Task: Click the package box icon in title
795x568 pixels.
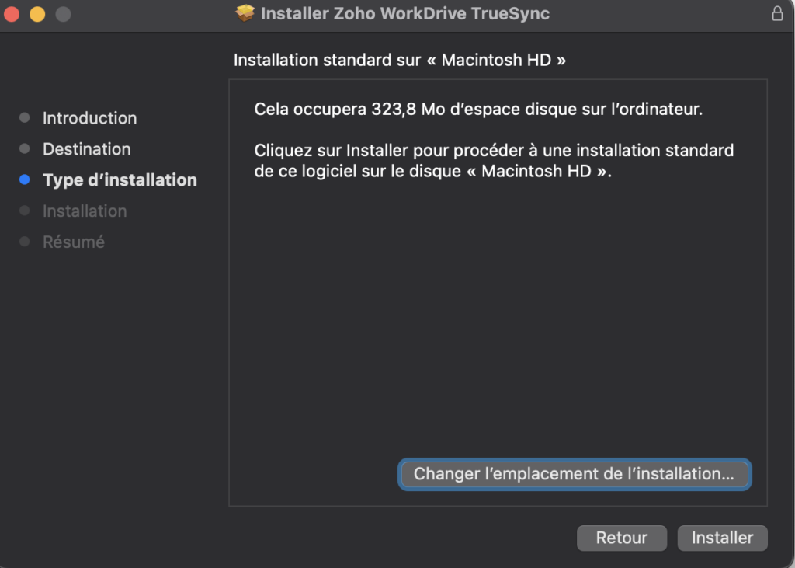Action: (245, 13)
